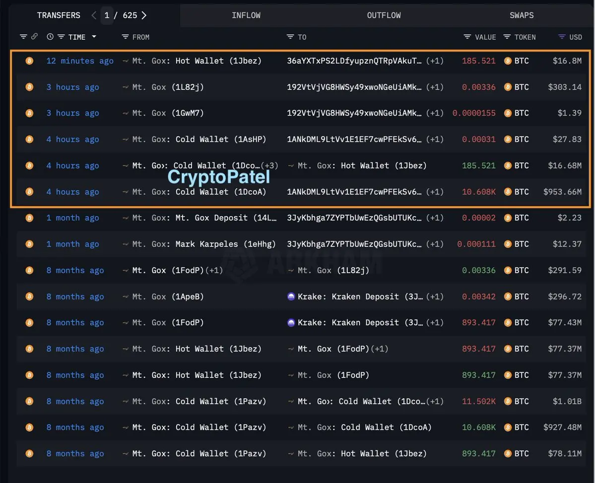Toggle the clock time-format icon
Viewport: 595px width, 483px height.
click(50, 37)
